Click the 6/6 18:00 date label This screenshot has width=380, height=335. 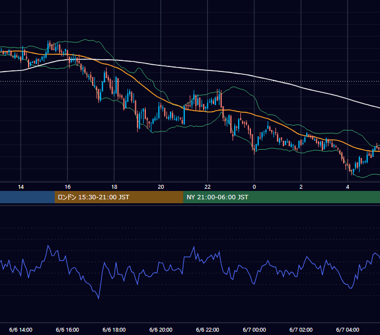(x=114, y=329)
